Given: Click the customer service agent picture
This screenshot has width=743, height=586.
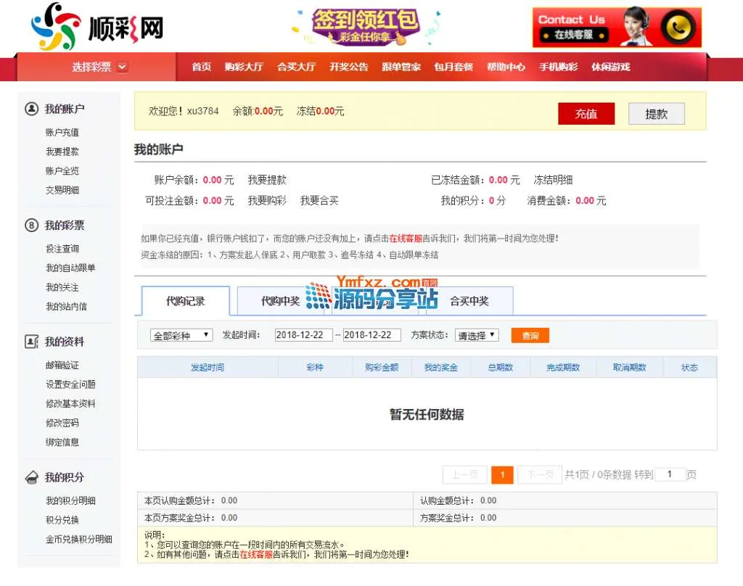Looking at the screenshot, I should pos(634,27).
